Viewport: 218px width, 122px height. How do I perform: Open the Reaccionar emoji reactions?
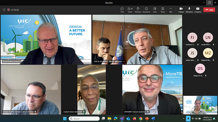(x=146, y=10)
